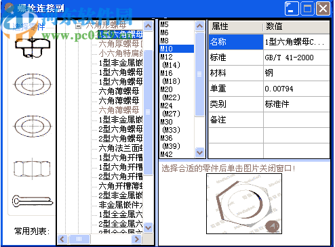This screenshot has height=247, width=335.
Task: Choose size (M18)
Action: [x=171, y=81]
